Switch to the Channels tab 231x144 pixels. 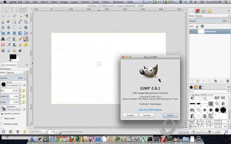point(198,11)
